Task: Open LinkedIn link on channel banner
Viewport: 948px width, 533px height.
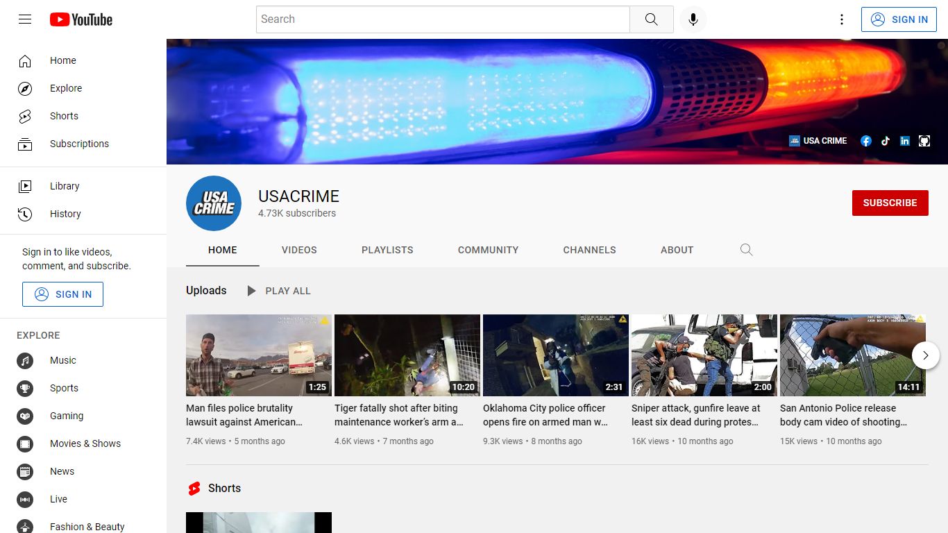Action: tap(905, 141)
